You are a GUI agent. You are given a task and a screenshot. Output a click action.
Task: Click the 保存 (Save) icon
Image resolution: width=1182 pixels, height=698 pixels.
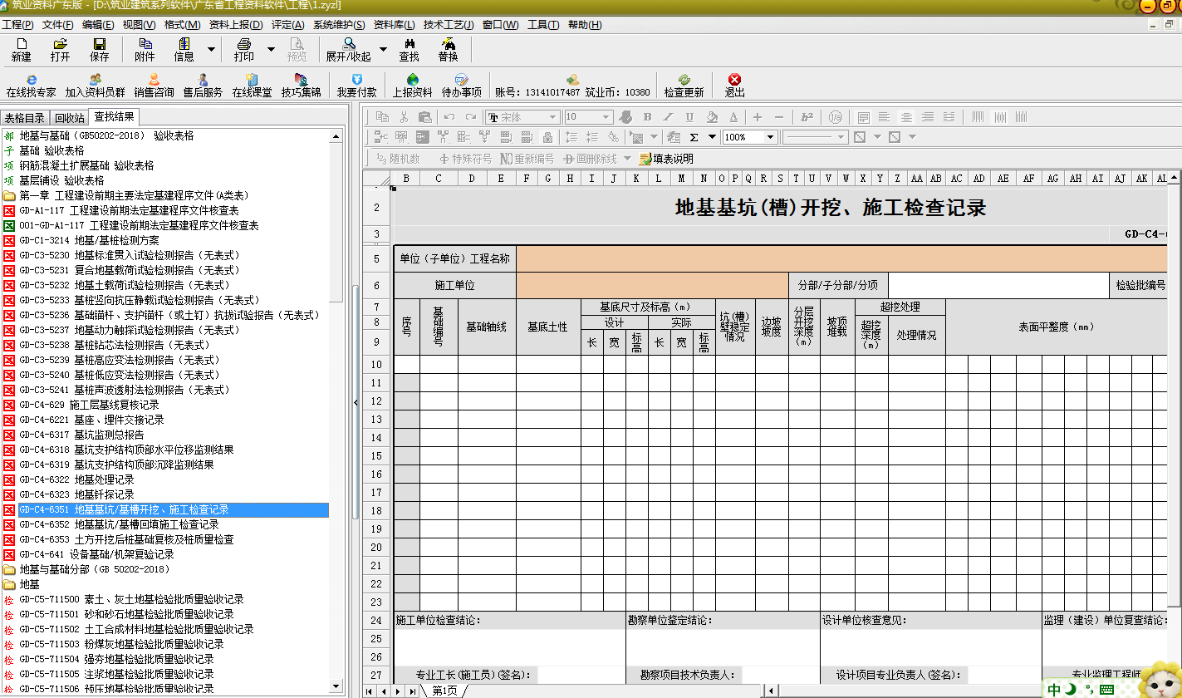click(99, 49)
